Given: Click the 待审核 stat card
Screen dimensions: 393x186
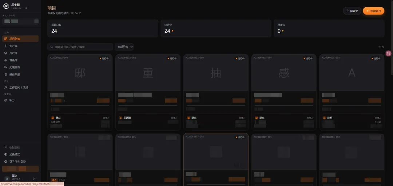Looking at the screenshot, I should [x=329, y=29].
